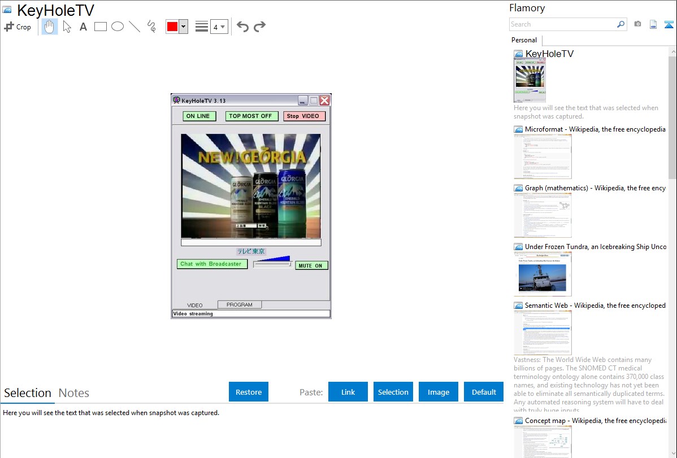The height and width of the screenshot is (458, 677).
Task: Minimize the KeyHoleTV window
Action: [x=303, y=101]
